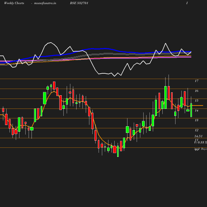207x207 pixels.
Task: Click the 13 price axis label
Action: (x=197, y=120)
